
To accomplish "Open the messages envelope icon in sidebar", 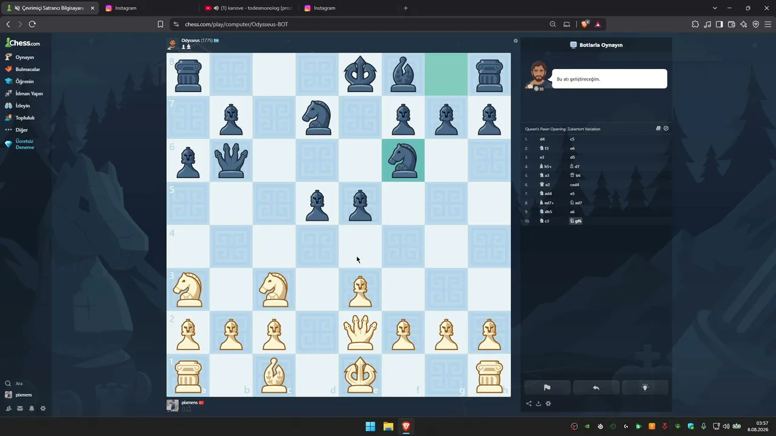I will click(x=20, y=408).
